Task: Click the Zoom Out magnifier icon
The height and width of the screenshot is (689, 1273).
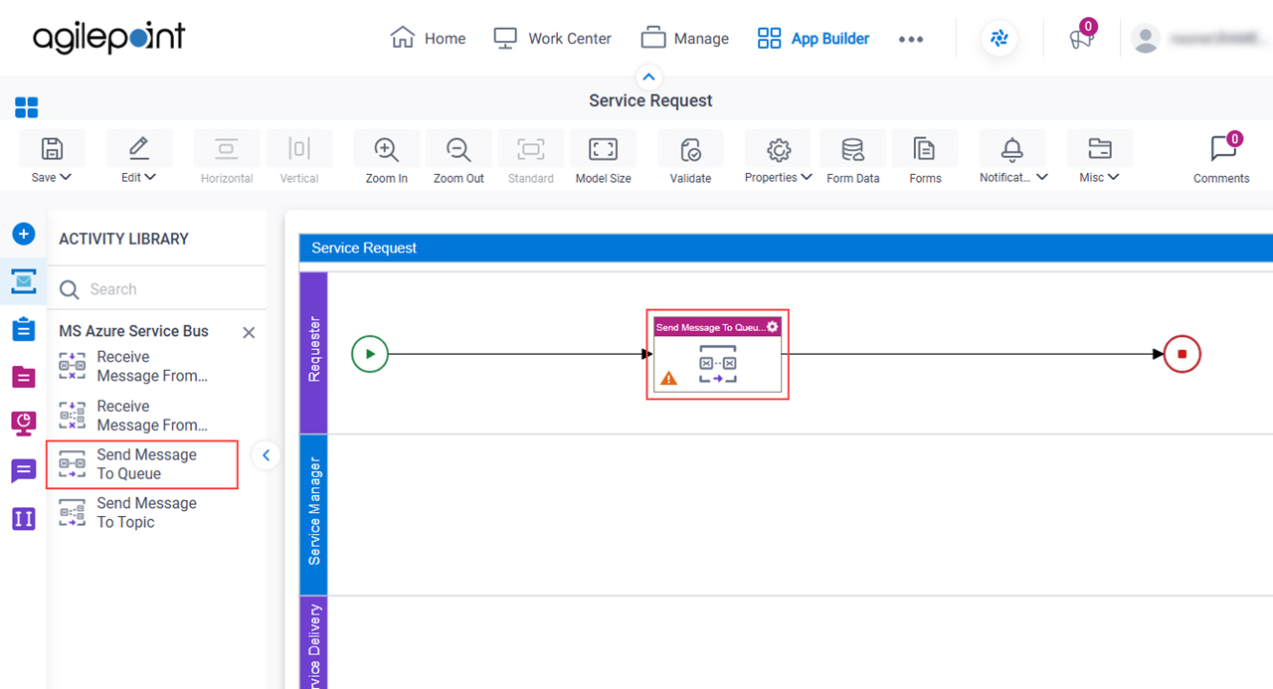Action: click(458, 149)
